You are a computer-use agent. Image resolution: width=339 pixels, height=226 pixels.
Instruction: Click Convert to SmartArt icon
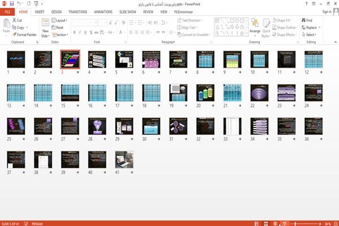(179, 35)
